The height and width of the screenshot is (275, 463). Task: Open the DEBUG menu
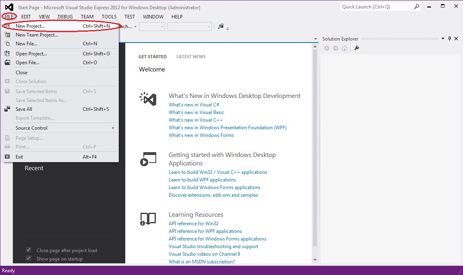tap(65, 17)
